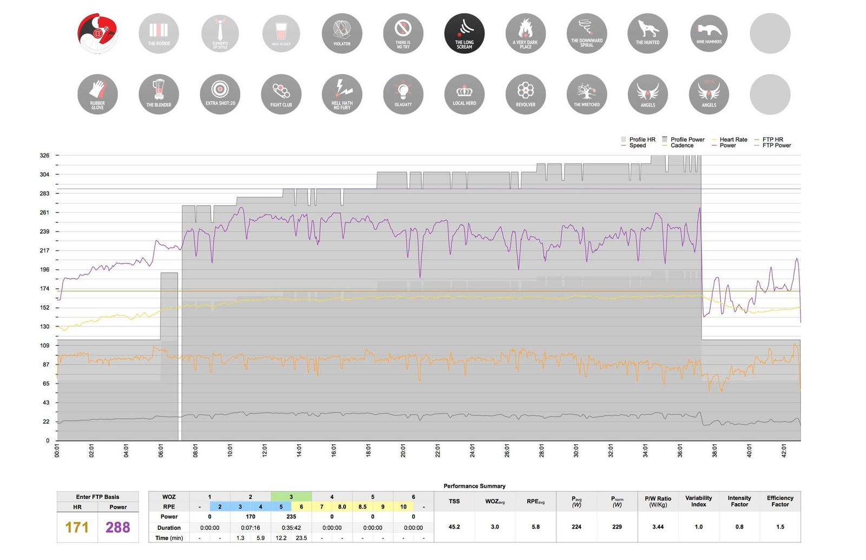
Task: Select The Long Scream workout badge
Action: point(464,34)
